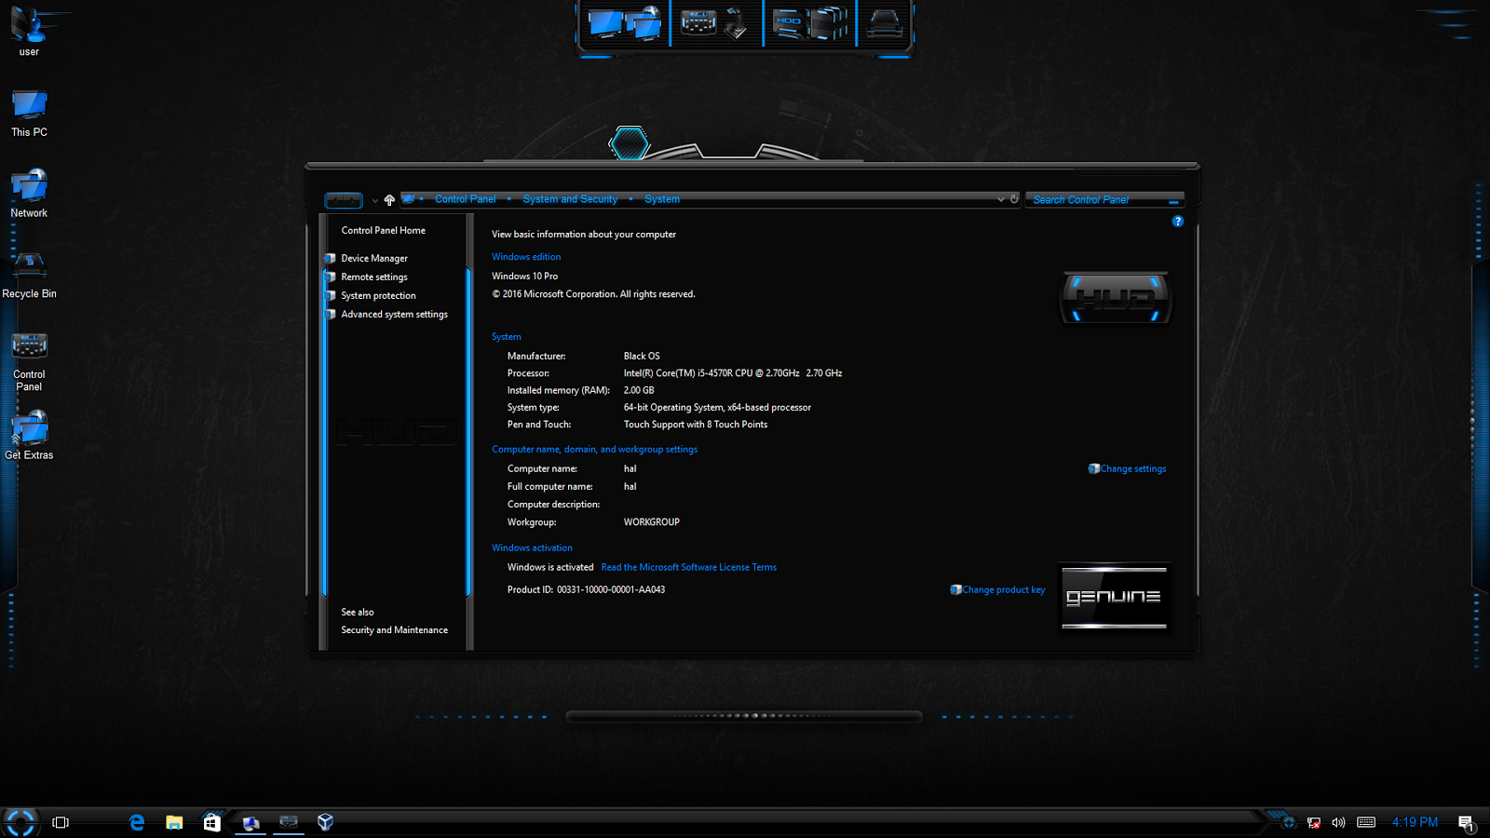Open the Get Extras desktop shortcut
The width and height of the screenshot is (1490, 838).
[x=29, y=436]
